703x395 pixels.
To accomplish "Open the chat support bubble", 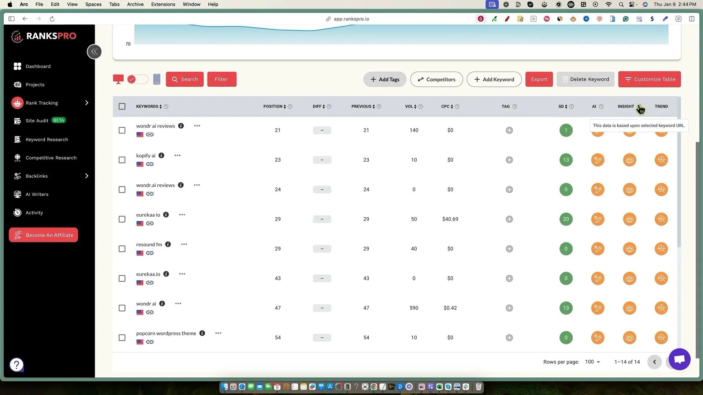I will pos(679,359).
